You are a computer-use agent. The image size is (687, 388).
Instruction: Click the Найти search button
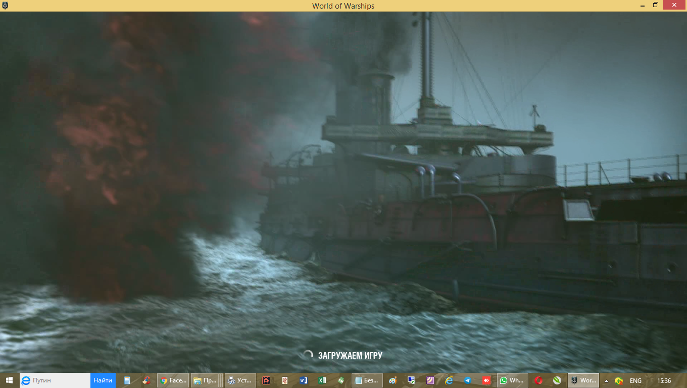(x=103, y=380)
